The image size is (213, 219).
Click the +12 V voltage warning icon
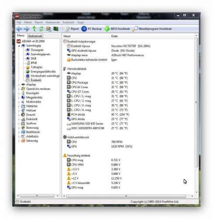(x=69, y=178)
